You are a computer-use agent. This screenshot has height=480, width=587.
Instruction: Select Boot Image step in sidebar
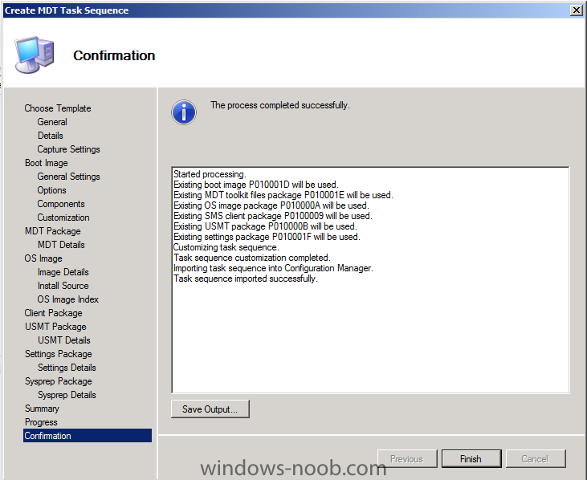coord(47,163)
